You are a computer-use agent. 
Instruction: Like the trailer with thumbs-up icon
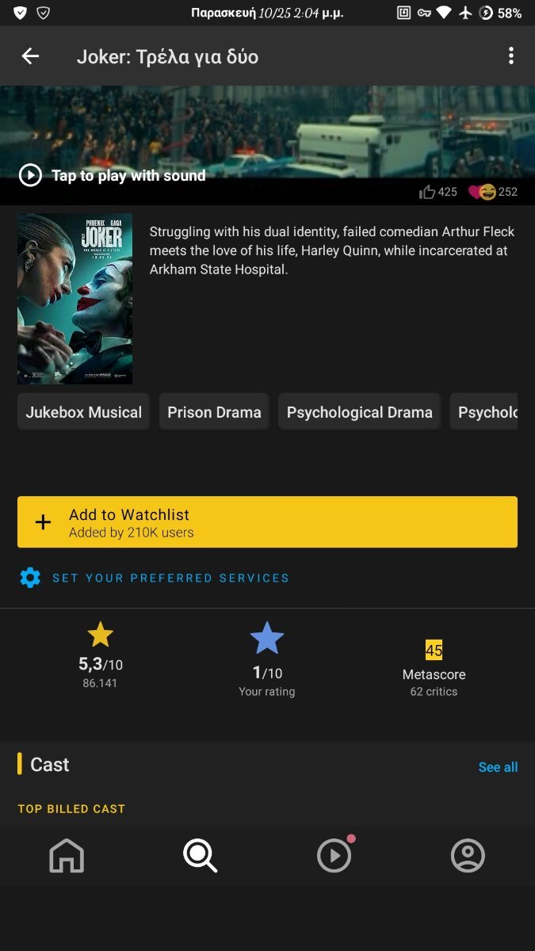pos(428,192)
